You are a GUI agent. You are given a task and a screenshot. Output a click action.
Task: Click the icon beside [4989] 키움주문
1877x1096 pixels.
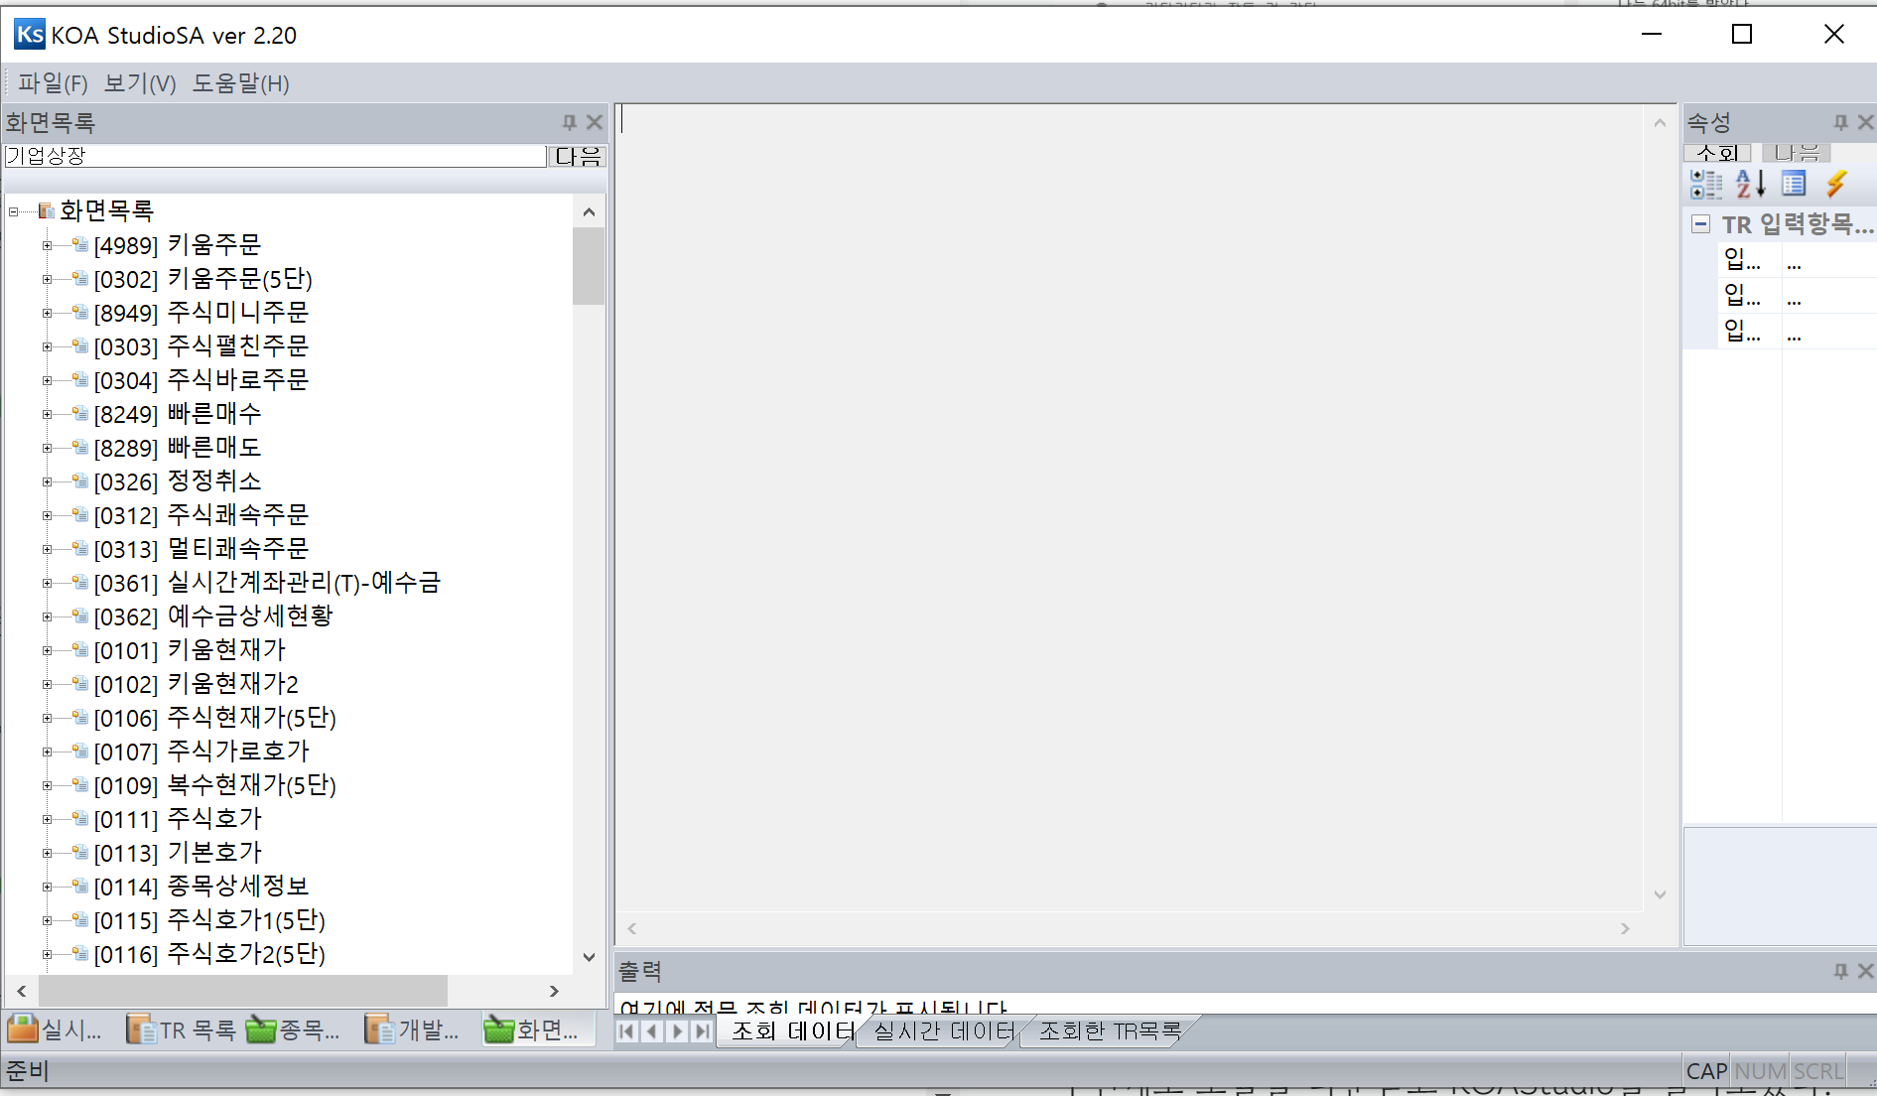click(x=80, y=245)
